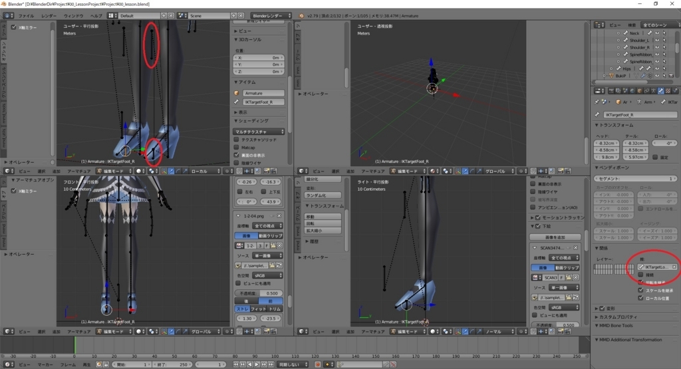Open the Bone properties tab icon

660,90
